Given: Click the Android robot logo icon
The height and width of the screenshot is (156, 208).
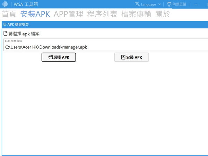Looking at the screenshot, I should [5, 4].
